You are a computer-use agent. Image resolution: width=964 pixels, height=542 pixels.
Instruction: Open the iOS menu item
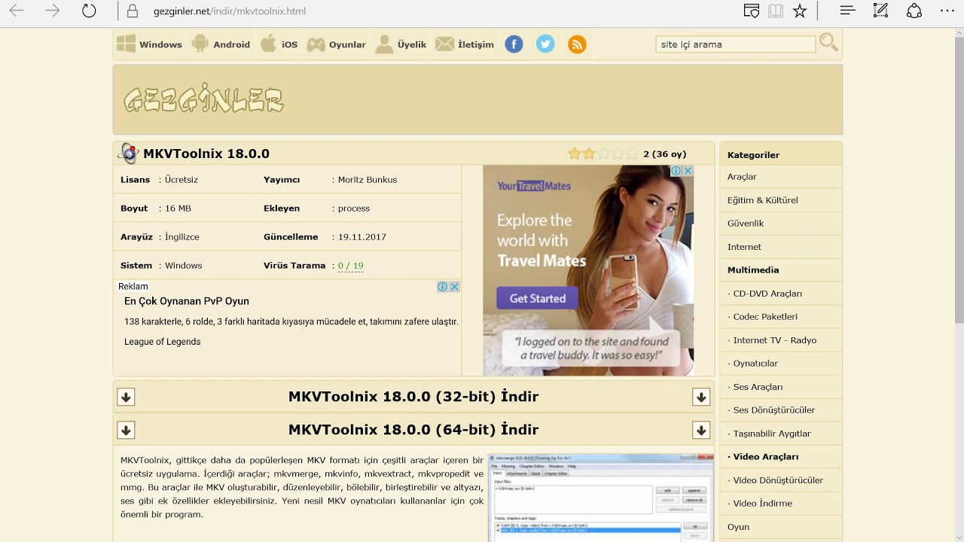click(x=279, y=44)
